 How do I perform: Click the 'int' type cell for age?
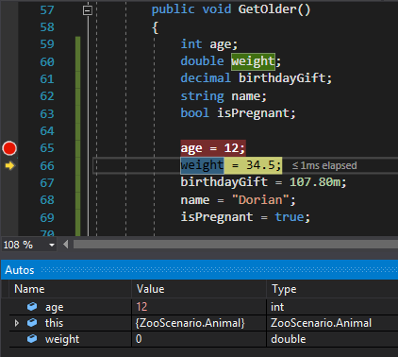pyautogui.click(x=277, y=307)
